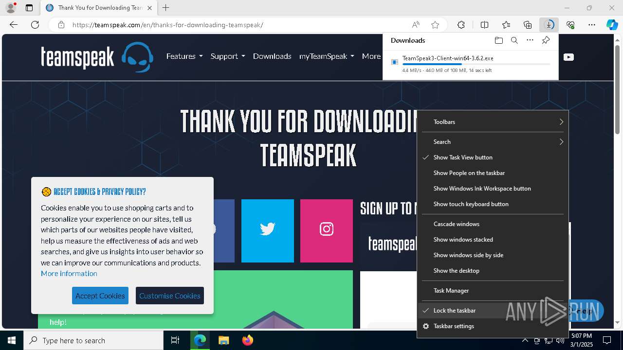Launch Firefox from the taskbar
Image resolution: width=623 pixels, height=350 pixels.
point(247,340)
